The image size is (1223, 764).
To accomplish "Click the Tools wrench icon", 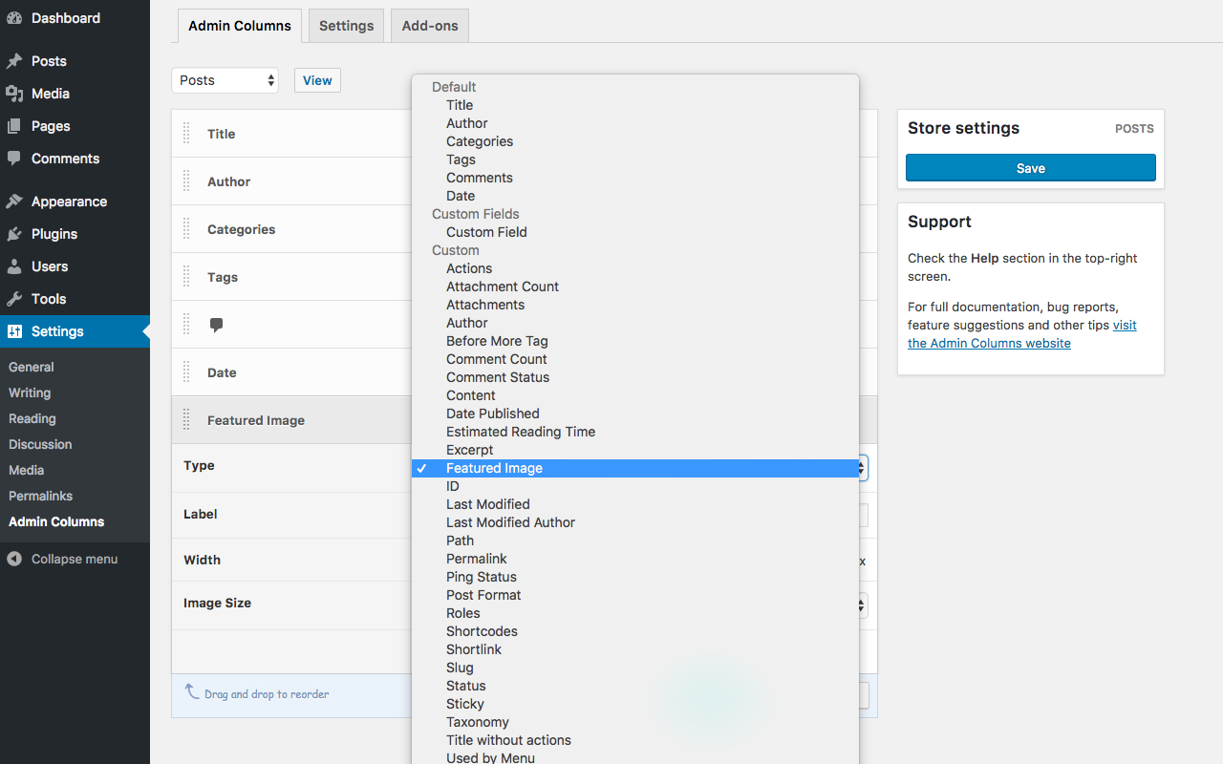I will tap(14, 299).
